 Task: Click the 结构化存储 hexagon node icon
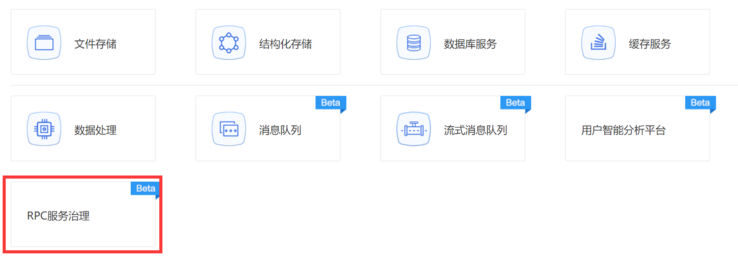[x=229, y=43]
